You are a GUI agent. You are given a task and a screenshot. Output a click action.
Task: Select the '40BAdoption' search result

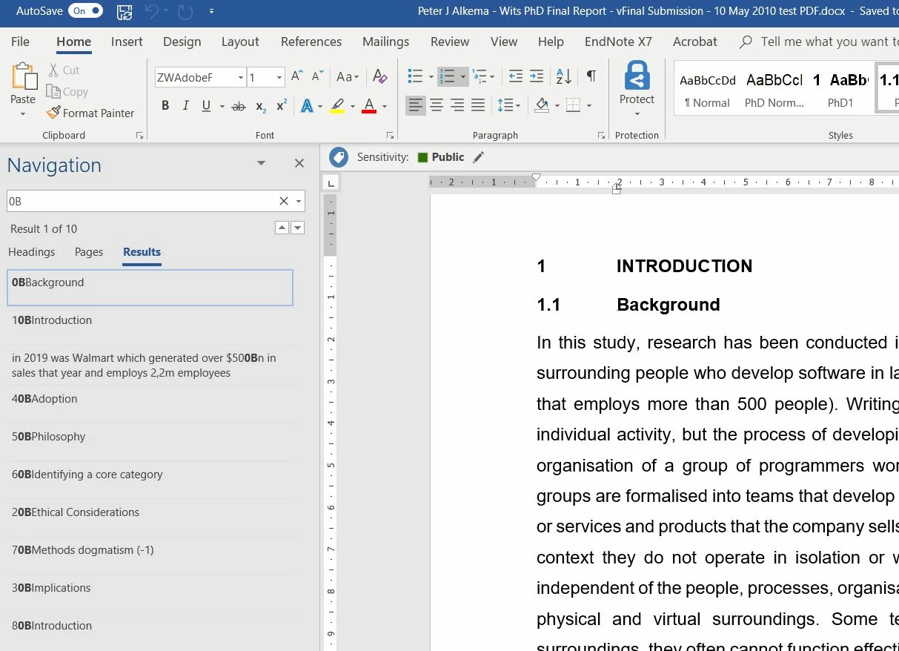(x=44, y=399)
